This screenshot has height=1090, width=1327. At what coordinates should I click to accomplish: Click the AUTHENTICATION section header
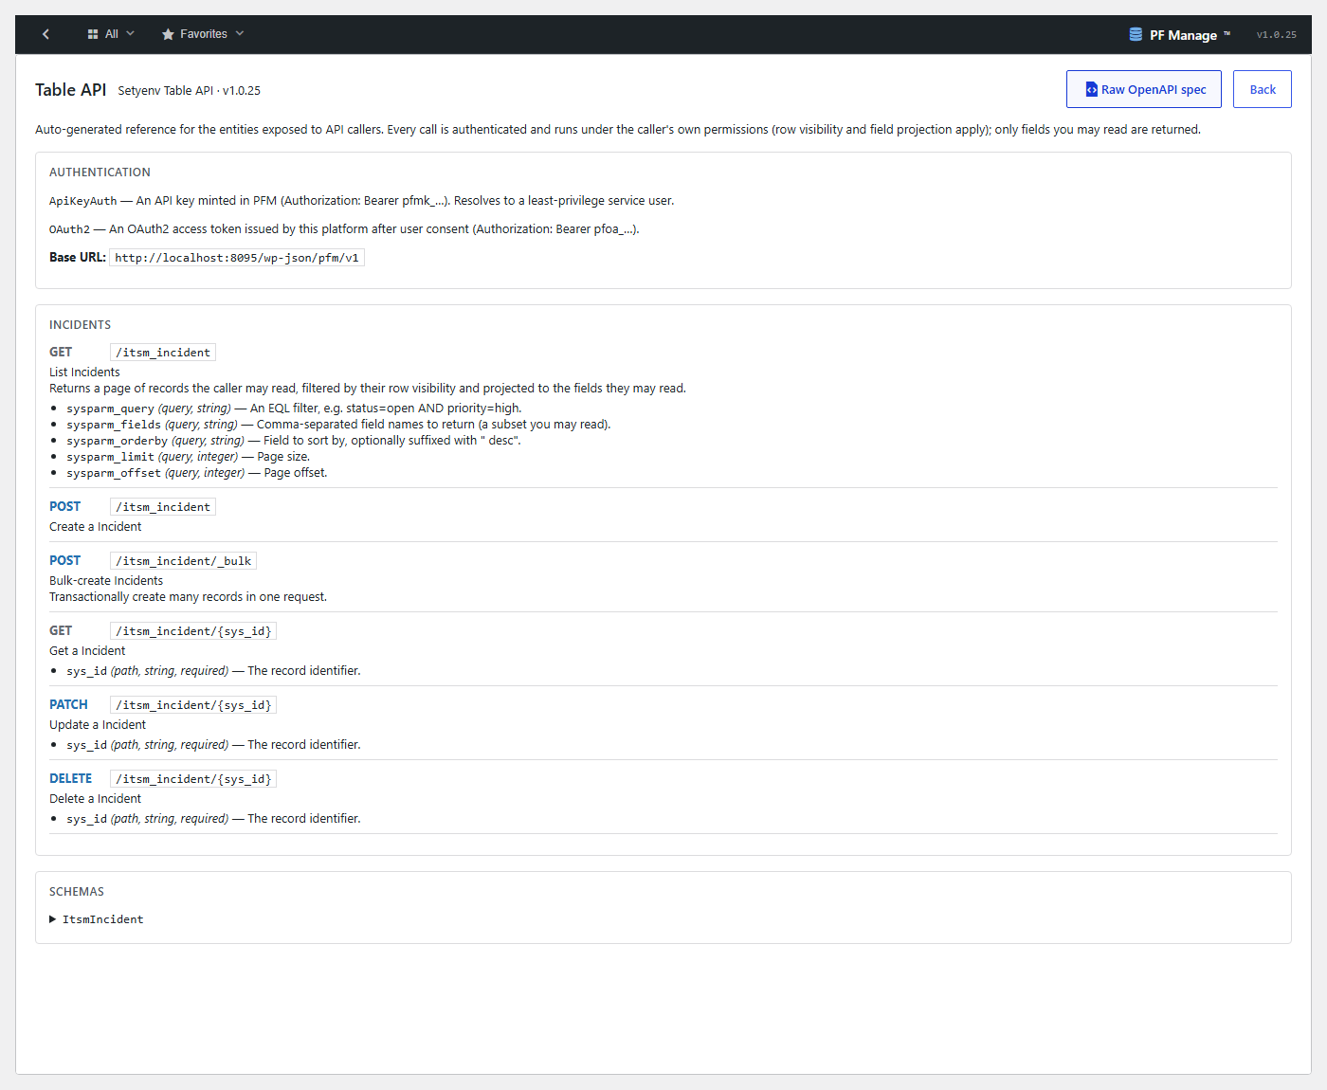(100, 173)
